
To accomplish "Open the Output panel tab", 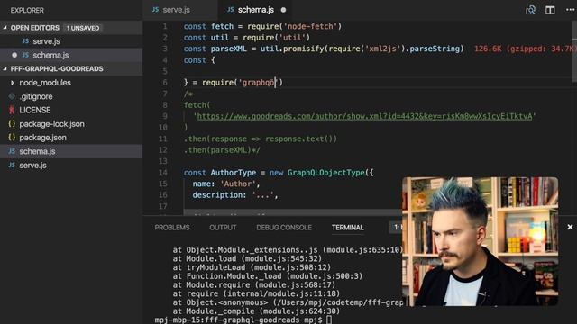I will coord(223,228).
